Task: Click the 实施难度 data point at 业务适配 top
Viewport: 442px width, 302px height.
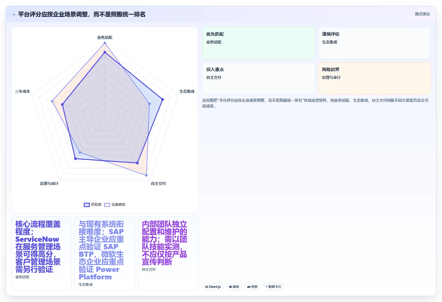Action: coord(105,43)
